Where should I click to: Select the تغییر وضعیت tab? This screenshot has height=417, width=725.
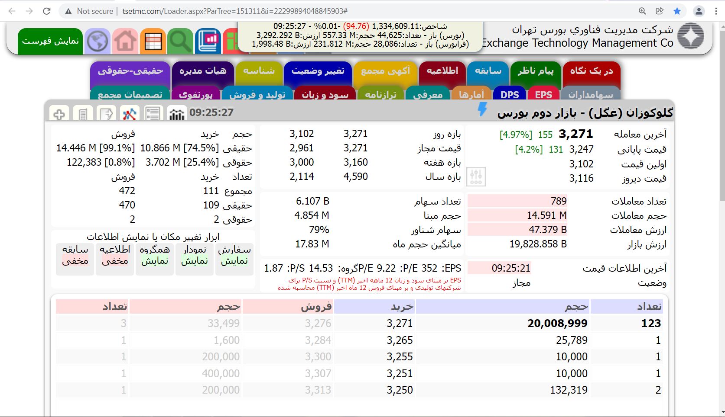pyautogui.click(x=318, y=73)
